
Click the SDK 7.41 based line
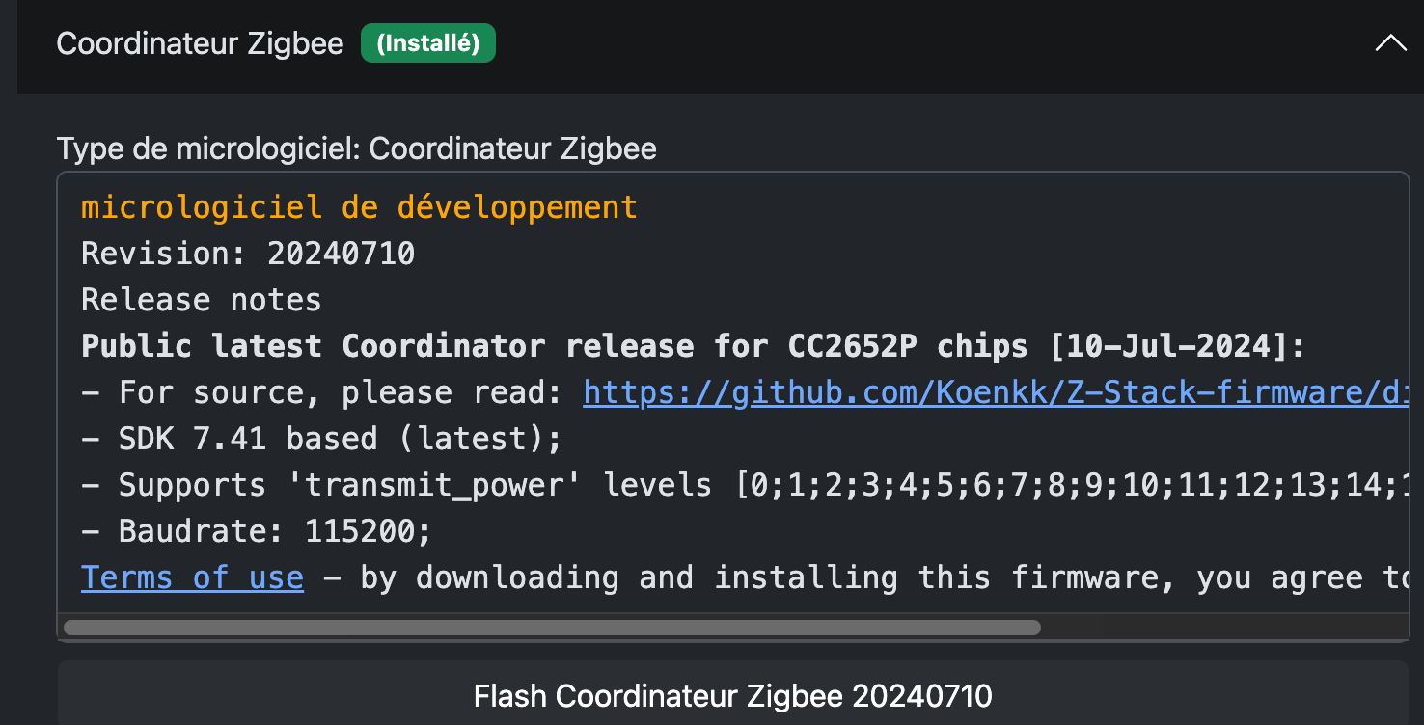[321, 439]
